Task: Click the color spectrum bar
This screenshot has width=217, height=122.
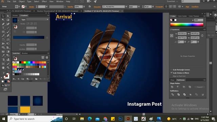Action: coord(187,25)
